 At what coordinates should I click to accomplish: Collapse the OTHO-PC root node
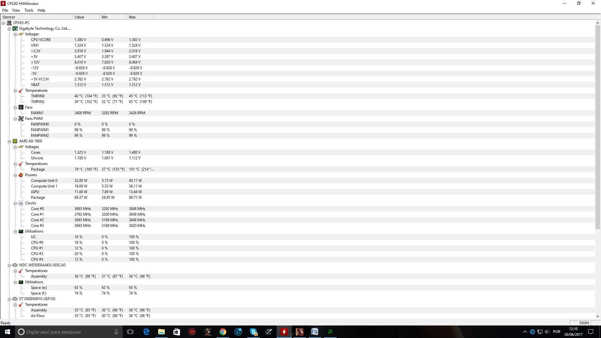3,23
